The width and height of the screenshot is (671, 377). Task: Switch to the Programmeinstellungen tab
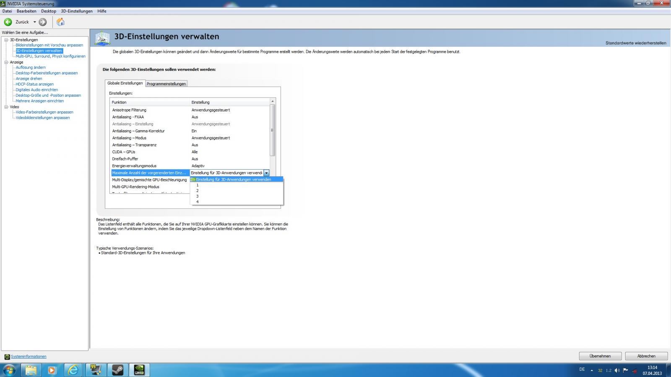[166, 84]
